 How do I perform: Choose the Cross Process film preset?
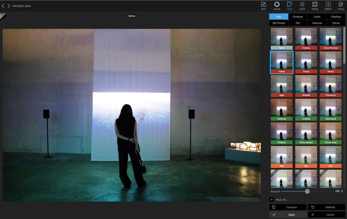coord(330,39)
